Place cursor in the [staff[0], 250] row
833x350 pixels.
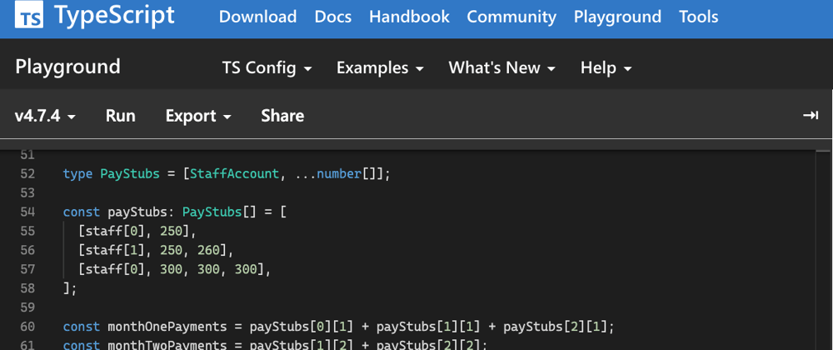coord(137,231)
